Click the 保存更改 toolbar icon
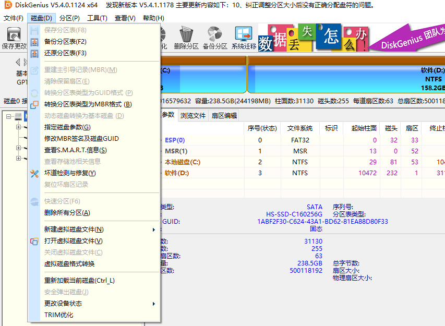This screenshot has height=326, width=445. click(x=14, y=34)
